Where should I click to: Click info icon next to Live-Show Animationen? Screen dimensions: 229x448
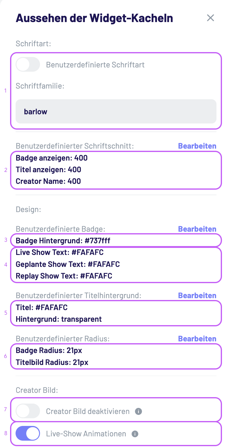(x=135, y=434)
